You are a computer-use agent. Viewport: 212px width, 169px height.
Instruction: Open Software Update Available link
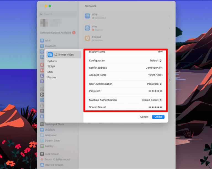click(x=55, y=33)
